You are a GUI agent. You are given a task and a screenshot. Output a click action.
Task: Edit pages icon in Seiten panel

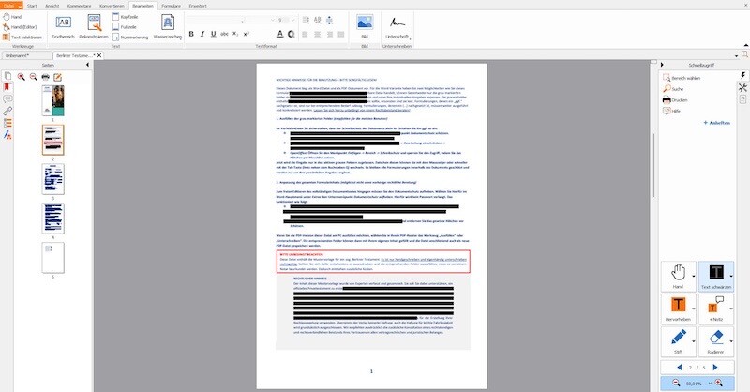pos(57,77)
